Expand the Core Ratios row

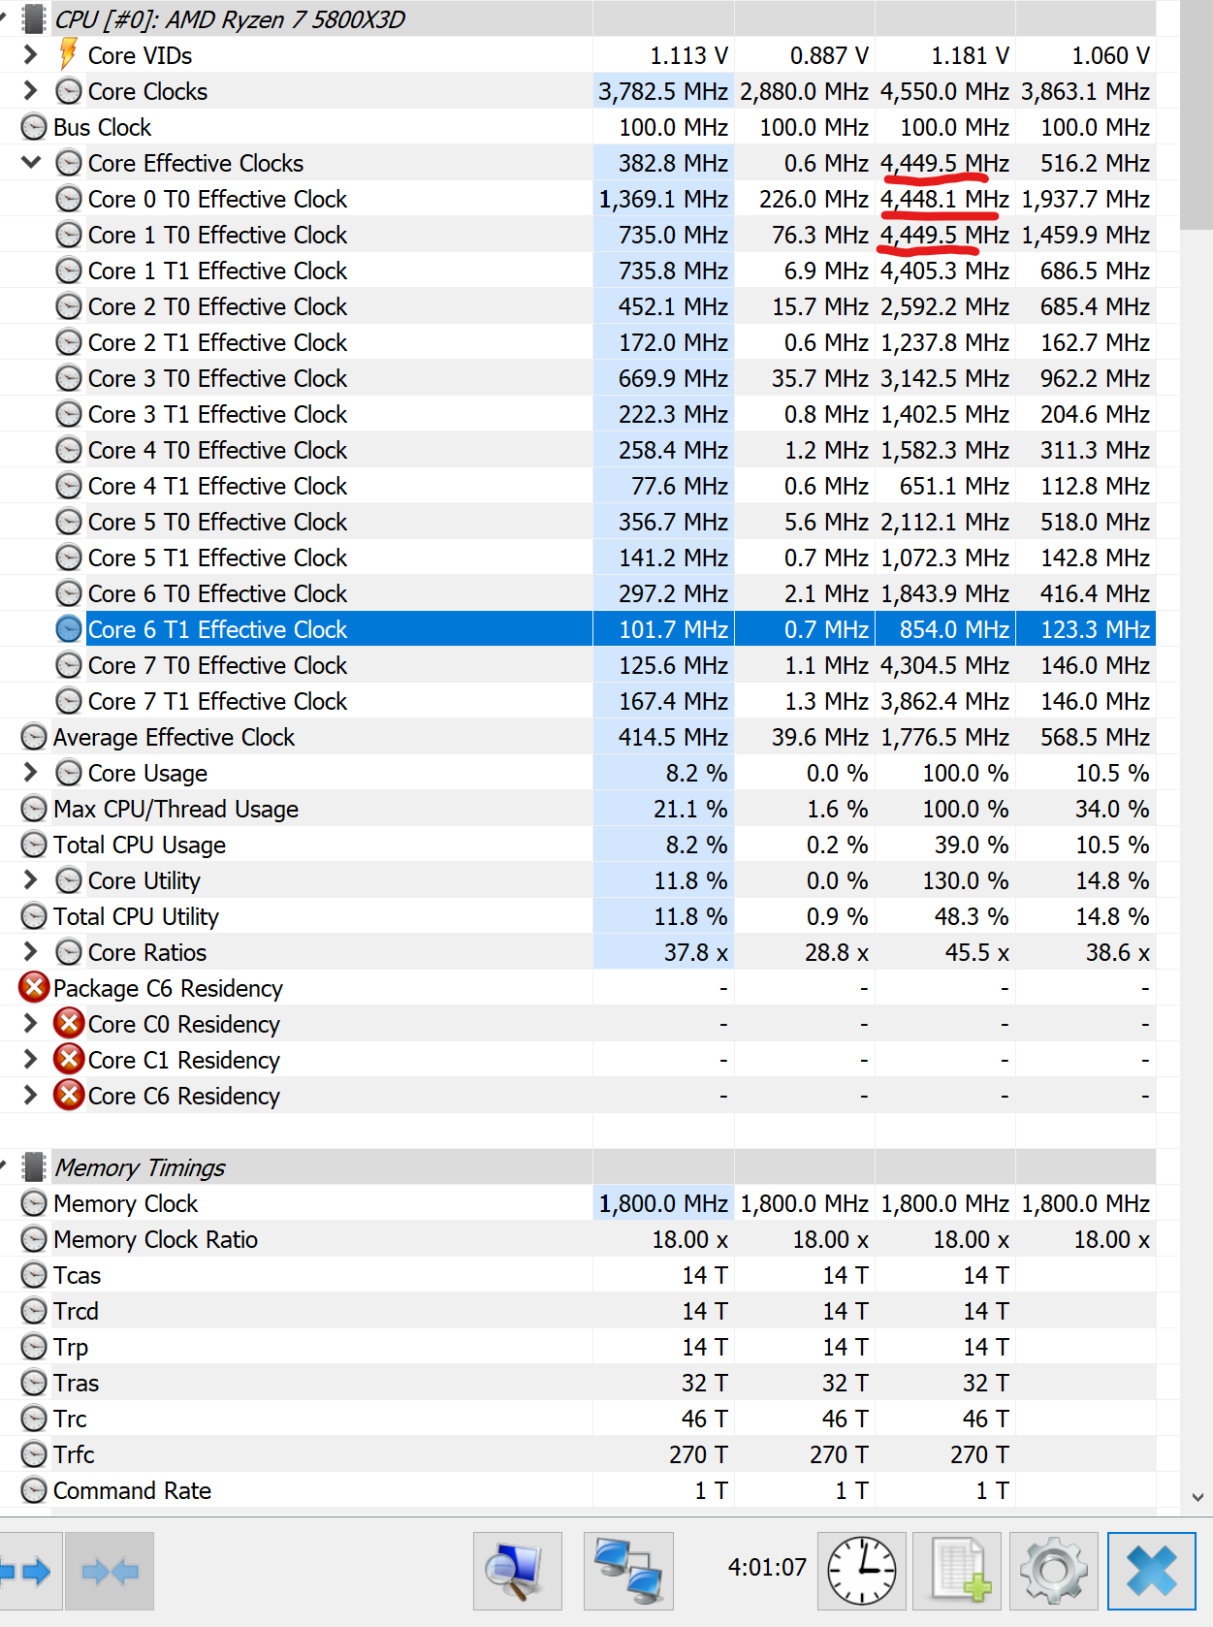pos(30,952)
